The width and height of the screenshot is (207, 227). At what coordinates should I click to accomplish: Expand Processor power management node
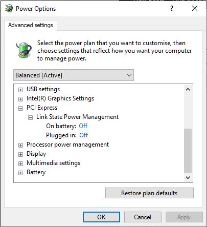coord(20,145)
